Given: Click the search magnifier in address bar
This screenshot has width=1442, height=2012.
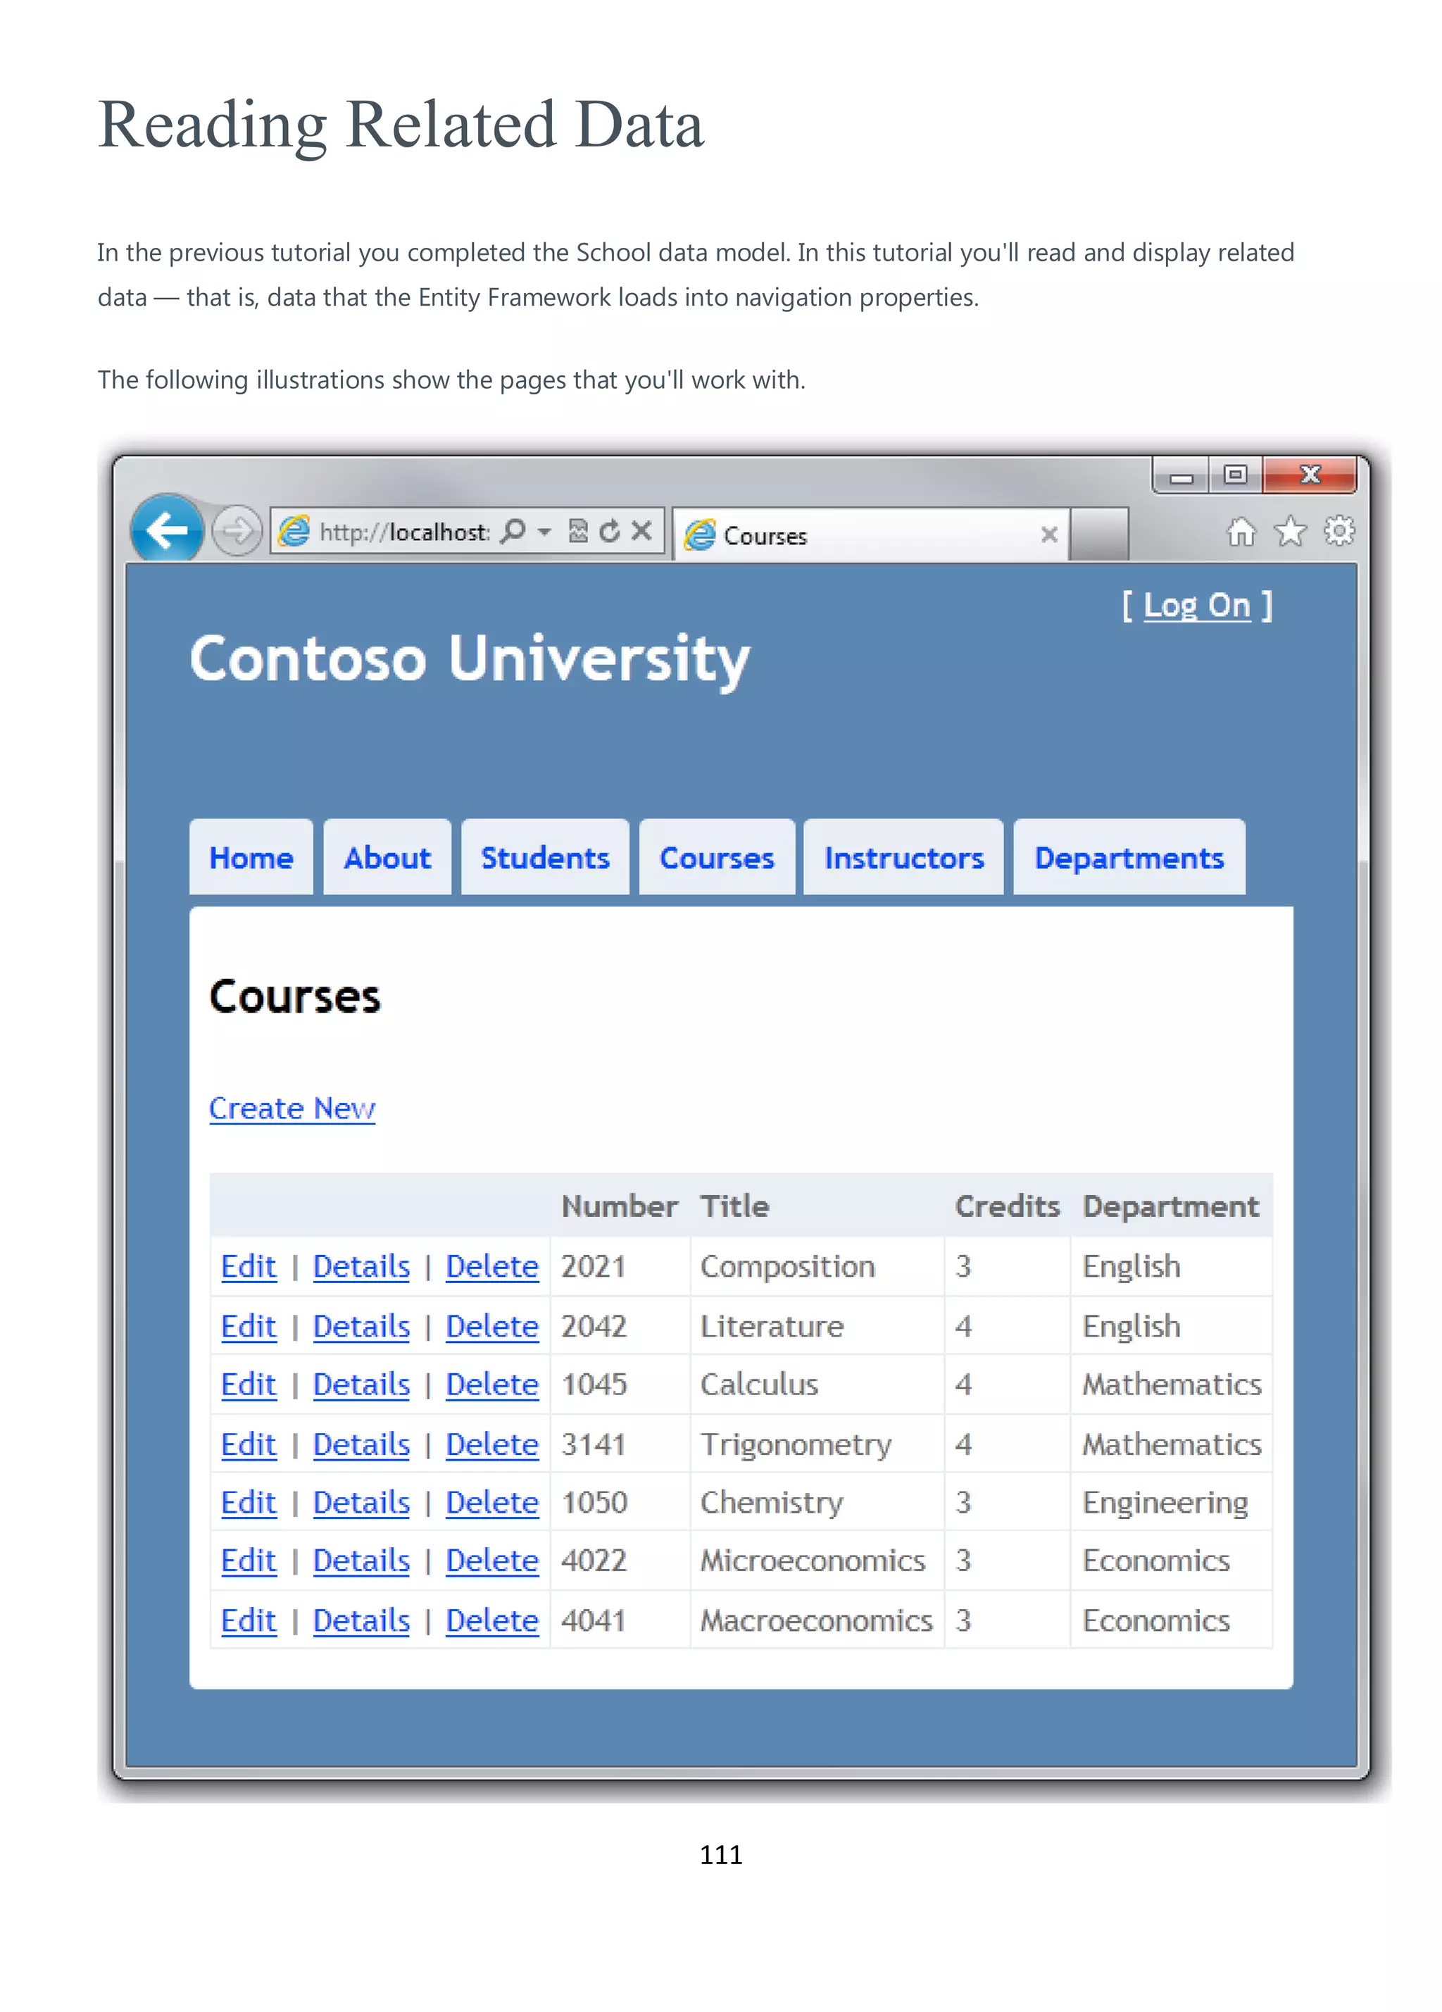Looking at the screenshot, I should [x=513, y=532].
